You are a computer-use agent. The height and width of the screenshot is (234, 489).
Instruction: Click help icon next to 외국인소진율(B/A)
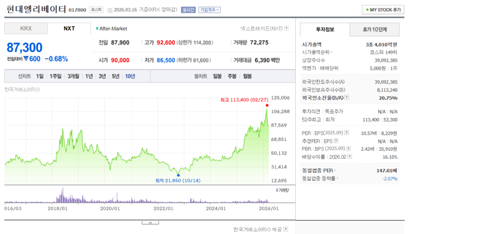pyautogui.click(x=347, y=98)
